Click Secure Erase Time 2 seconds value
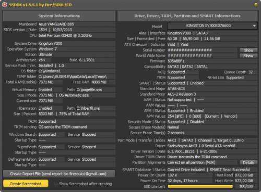The width and height of the screenshot is (261, 192). pos(176,133)
